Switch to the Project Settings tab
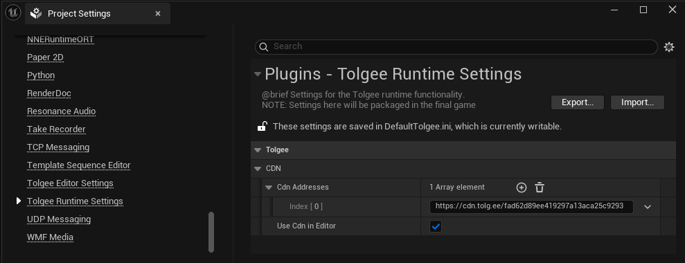Screen dimensions: 685x263 point(98,14)
